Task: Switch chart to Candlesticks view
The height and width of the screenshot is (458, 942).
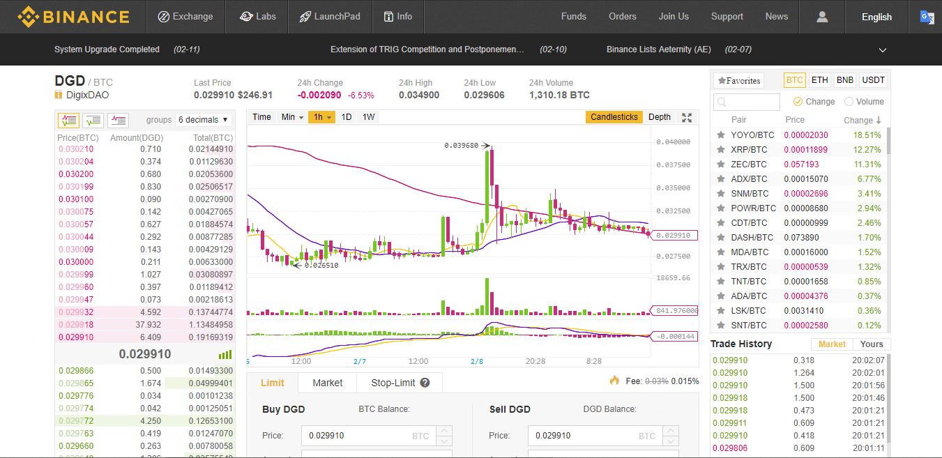Action: tap(614, 117)
